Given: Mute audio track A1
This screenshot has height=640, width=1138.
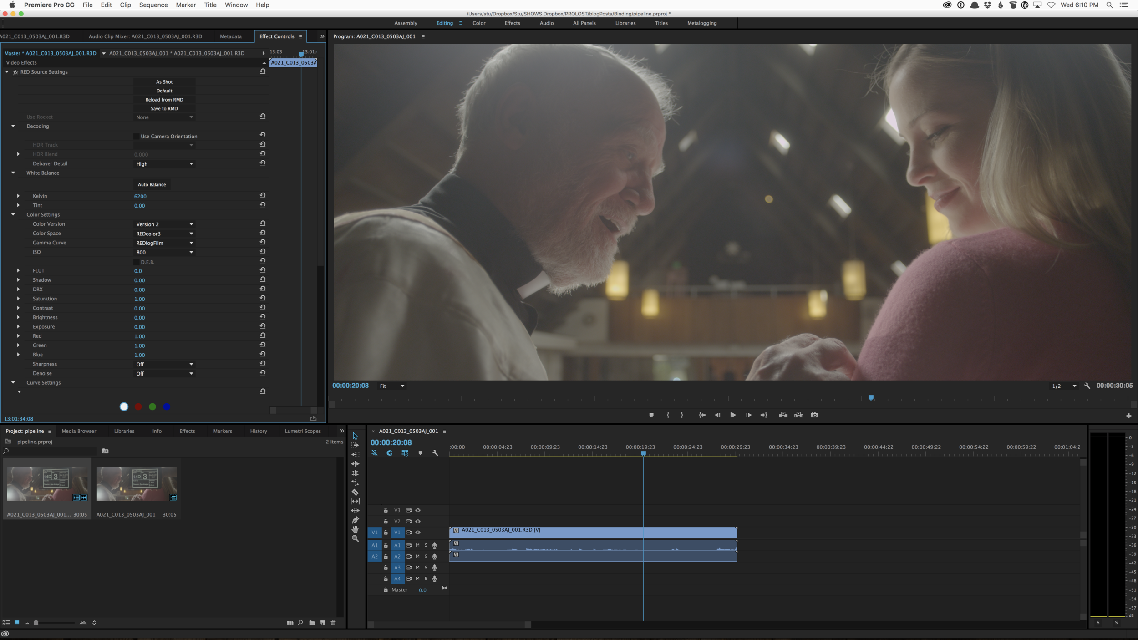Looking at the screenshot, I should 417,545.
